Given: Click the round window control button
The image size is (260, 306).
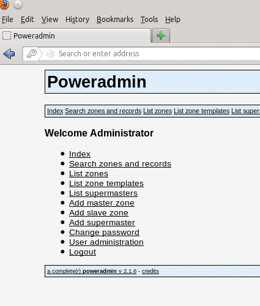Looking at the screenshot, I should click(18, 5).
